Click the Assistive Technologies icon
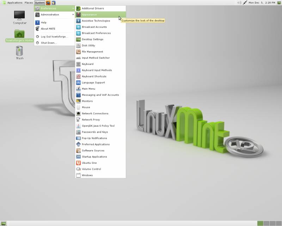This screenshot has height=226, width=282. point(78,21)
